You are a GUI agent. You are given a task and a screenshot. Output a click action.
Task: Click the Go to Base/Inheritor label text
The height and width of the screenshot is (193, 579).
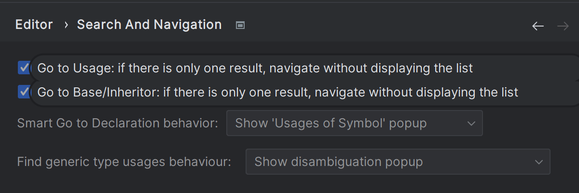coord(277,92)
